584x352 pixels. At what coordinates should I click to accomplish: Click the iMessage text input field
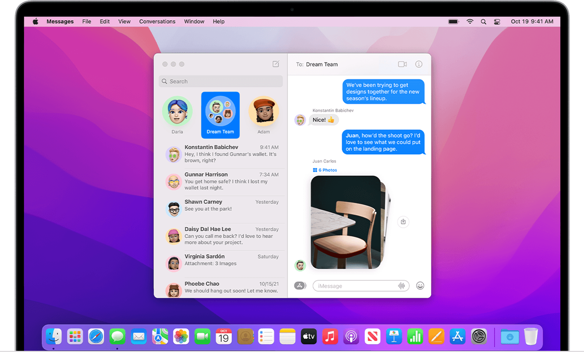click(x=356, y=286)
